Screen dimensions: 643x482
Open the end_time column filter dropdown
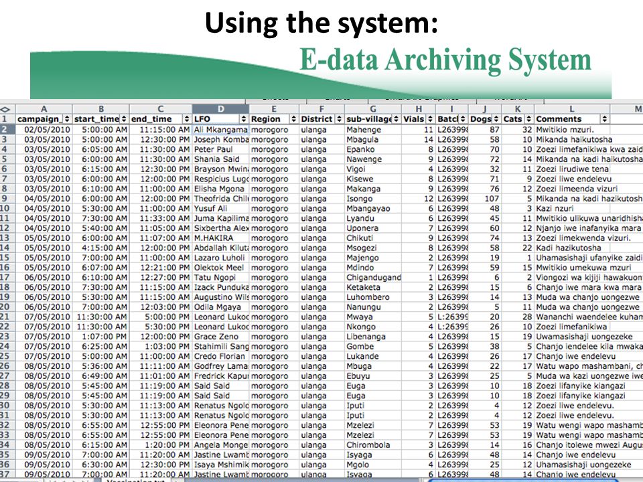coord(186,119)
